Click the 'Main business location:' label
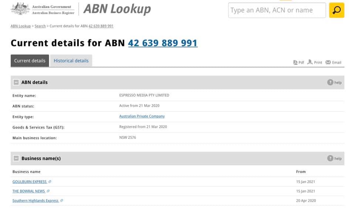The image size is (355, 209). coord(35,138)
